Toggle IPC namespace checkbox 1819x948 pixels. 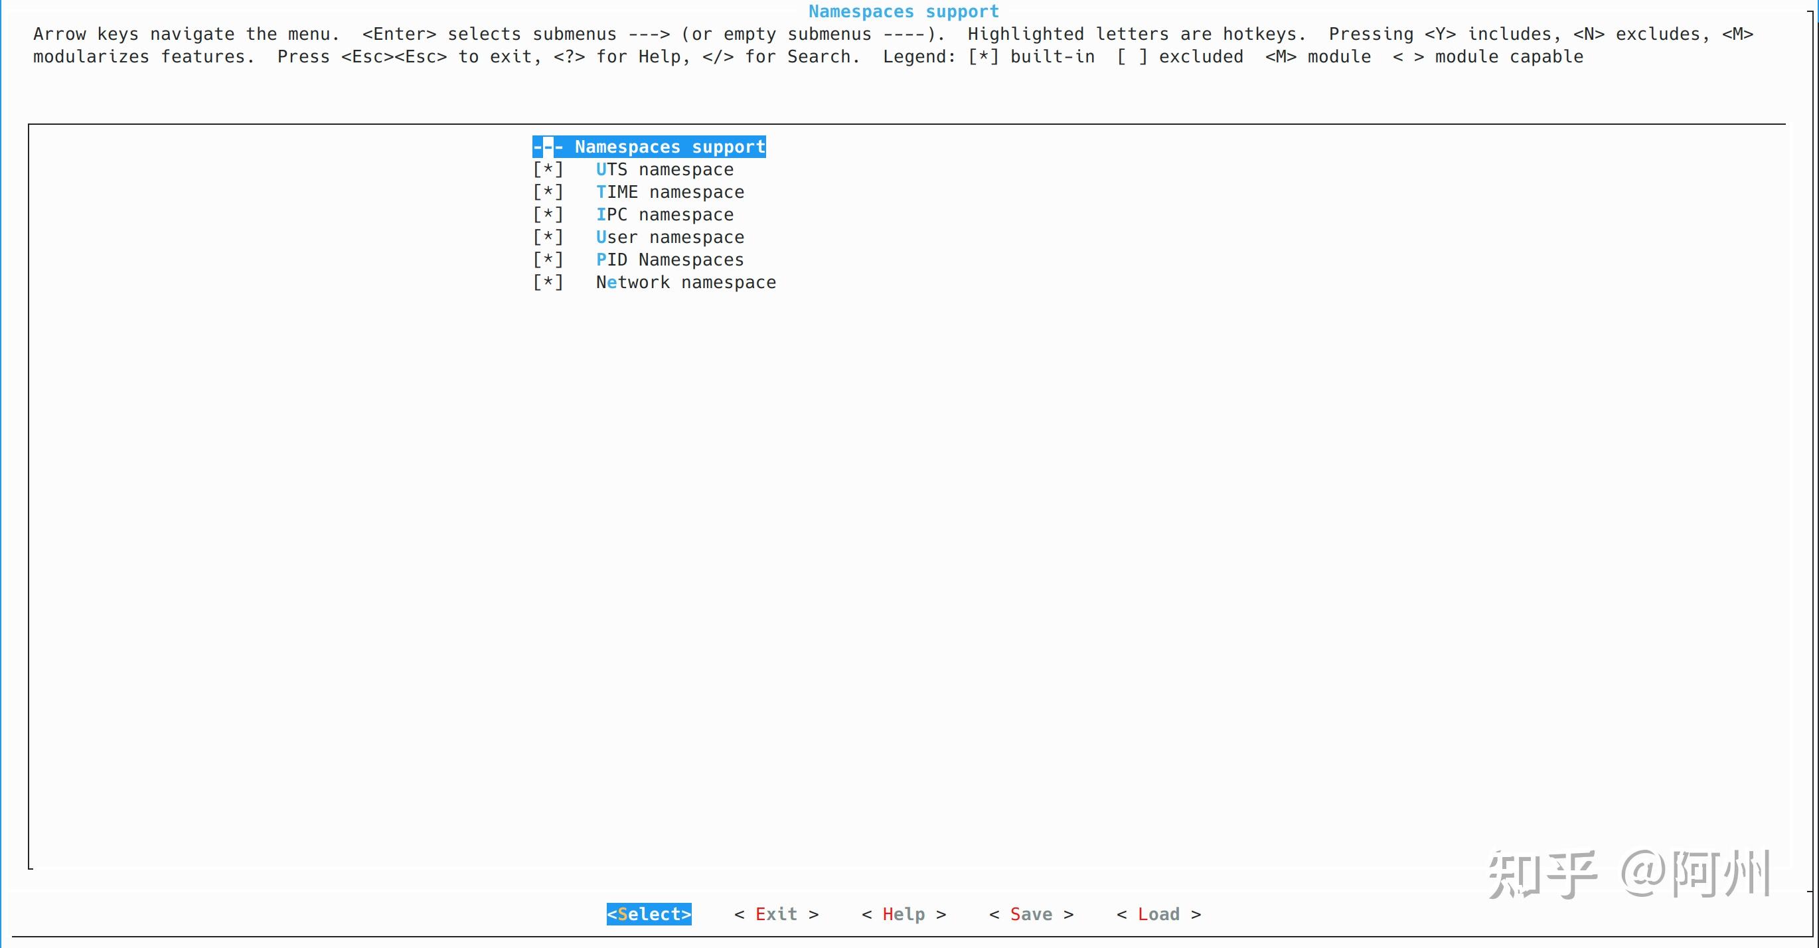point(548,214)
